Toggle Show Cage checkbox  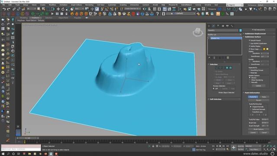coord(250,49)
